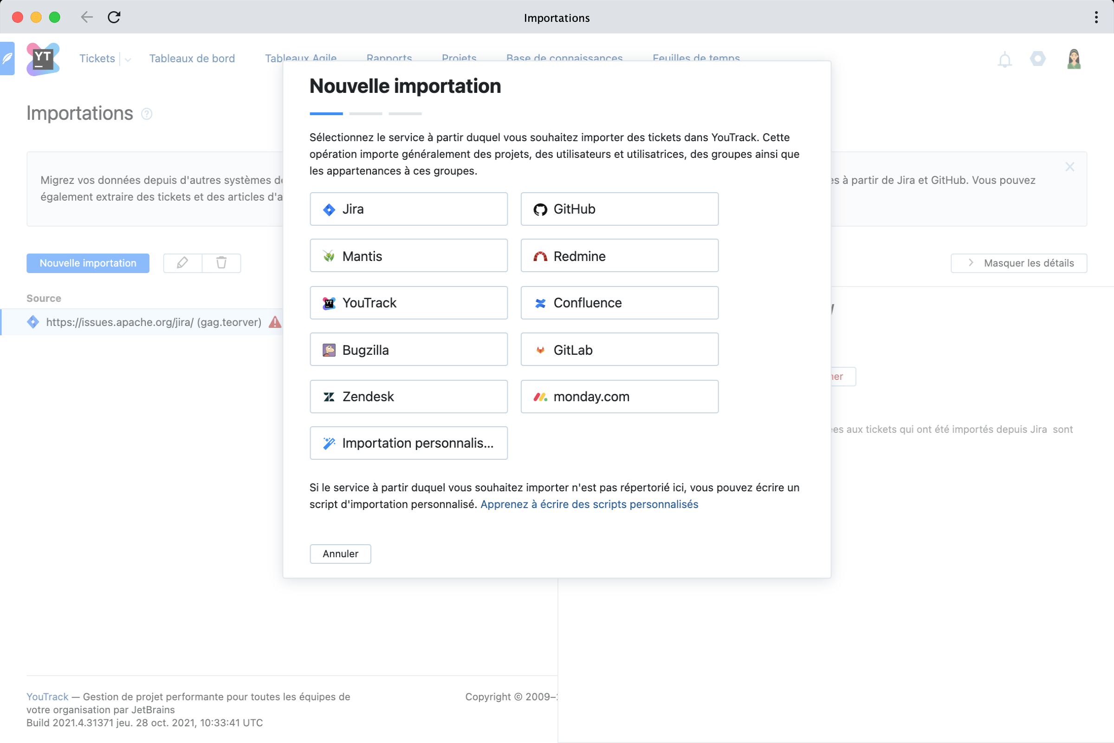Click the feather feedback icon at left edge
Image resolution: width=1114 pixels, height=743 pixels.
tap(7, 59)
